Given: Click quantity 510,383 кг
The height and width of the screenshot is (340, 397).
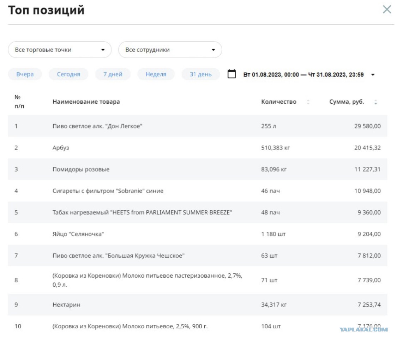Looking at the screenshot, I should click(275, 148).
